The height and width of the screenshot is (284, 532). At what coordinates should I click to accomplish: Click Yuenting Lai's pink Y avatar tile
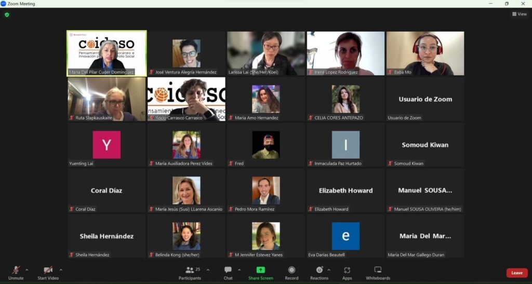(107, 145)
